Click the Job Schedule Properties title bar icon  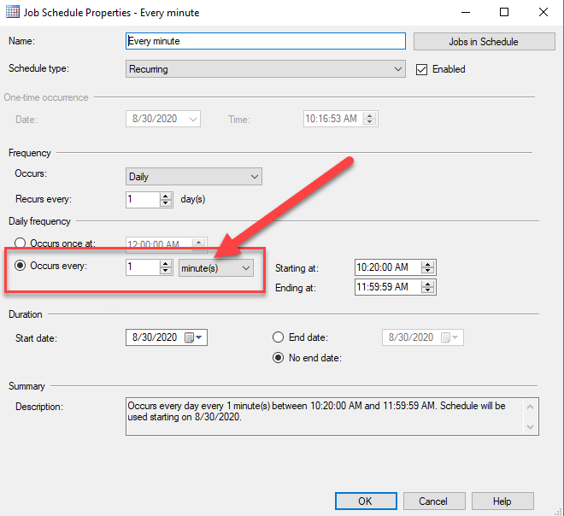15,12
